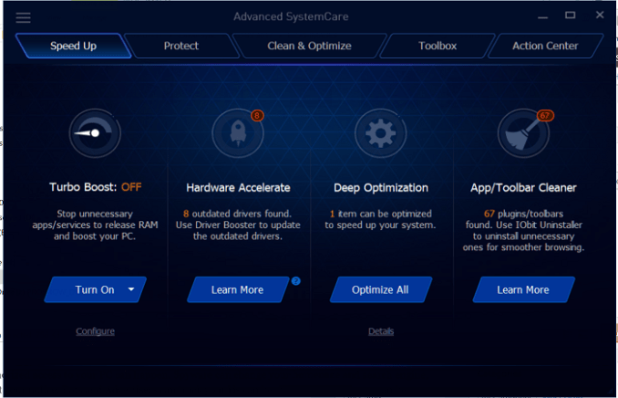Click the Hardware Accelerate heading

click(238, 187)
